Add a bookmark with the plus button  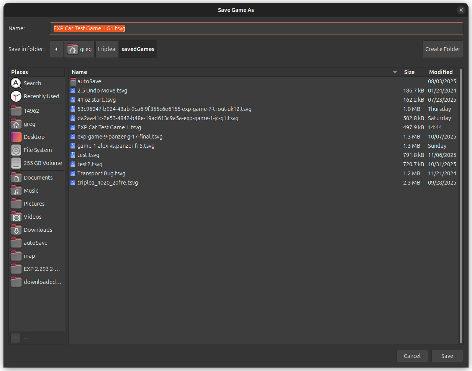[x=15, y=338]
